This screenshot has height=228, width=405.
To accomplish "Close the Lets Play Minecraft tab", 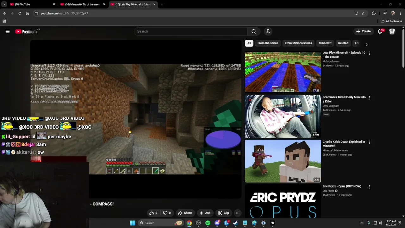I will pyautogui.click(x=154, y=4).
